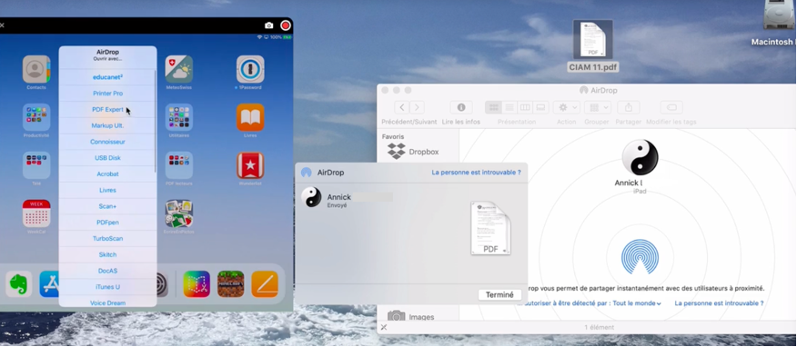Launch the Evernote elephant icon in dock
The image size is (797, 347).
pos(19,284)
